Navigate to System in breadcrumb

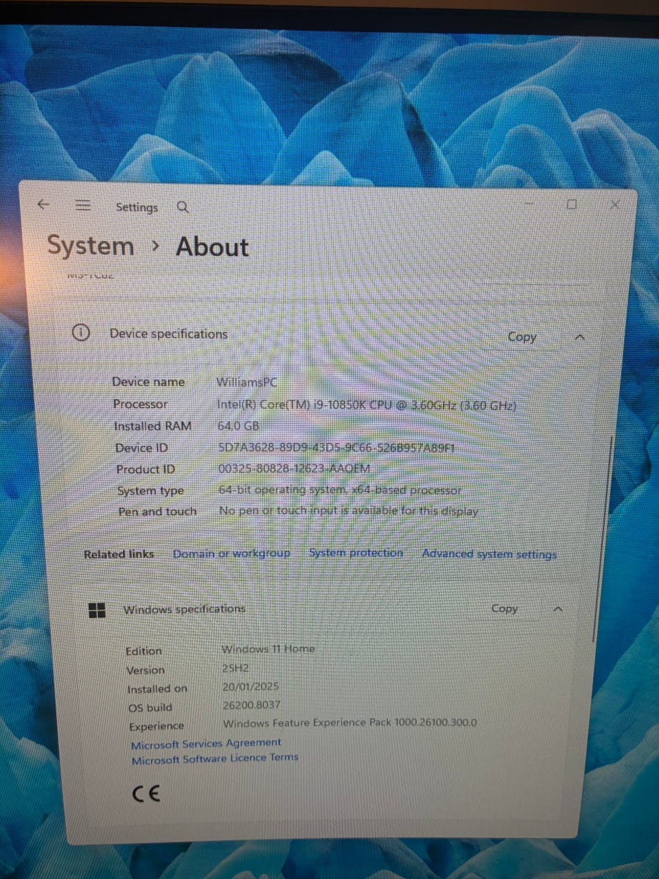(91, 246)
